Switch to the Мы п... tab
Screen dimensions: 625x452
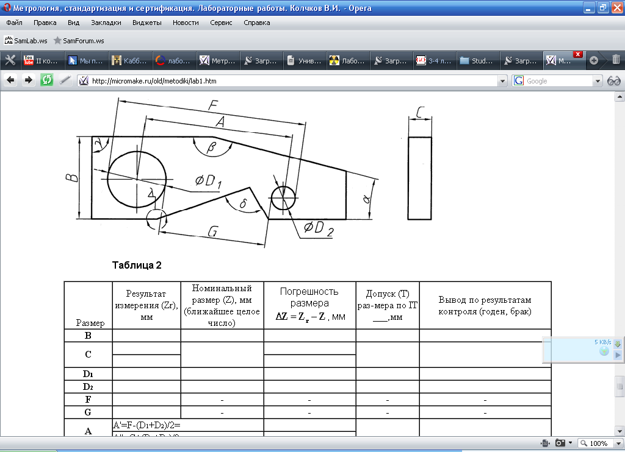85,60
